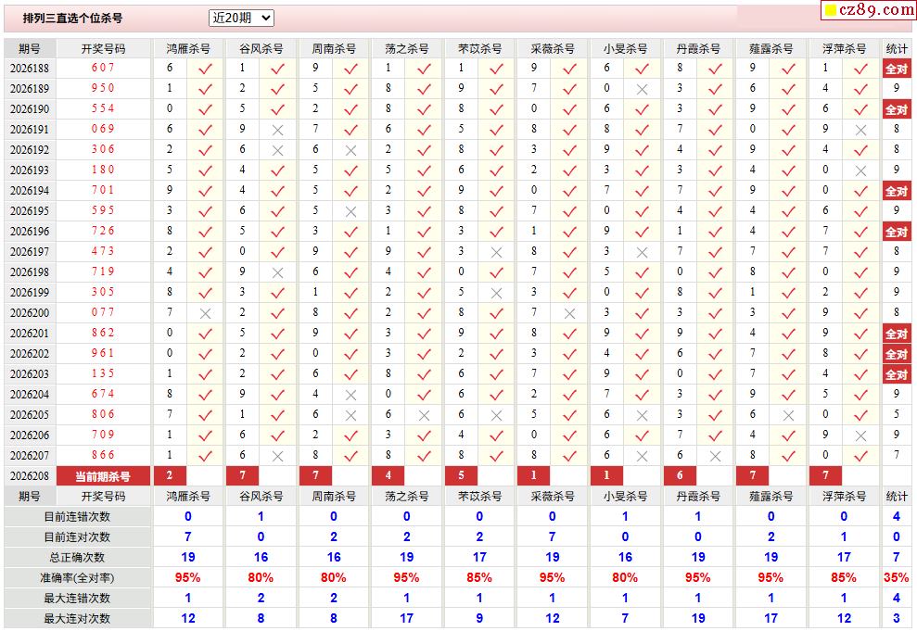The height and width of the screenshot is (631, 917).
Task: Click the 全对 badge in row 2026188
Action: pyautogui.click(x=897, y=69)
